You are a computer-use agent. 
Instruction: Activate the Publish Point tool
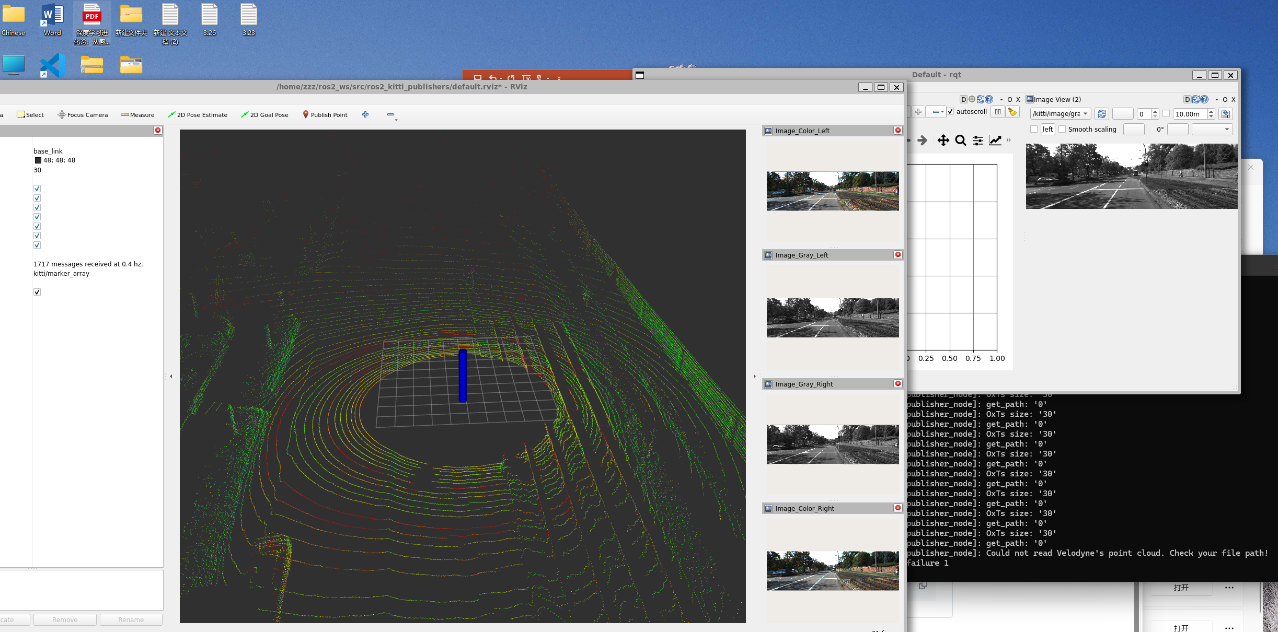coord(325,114)
